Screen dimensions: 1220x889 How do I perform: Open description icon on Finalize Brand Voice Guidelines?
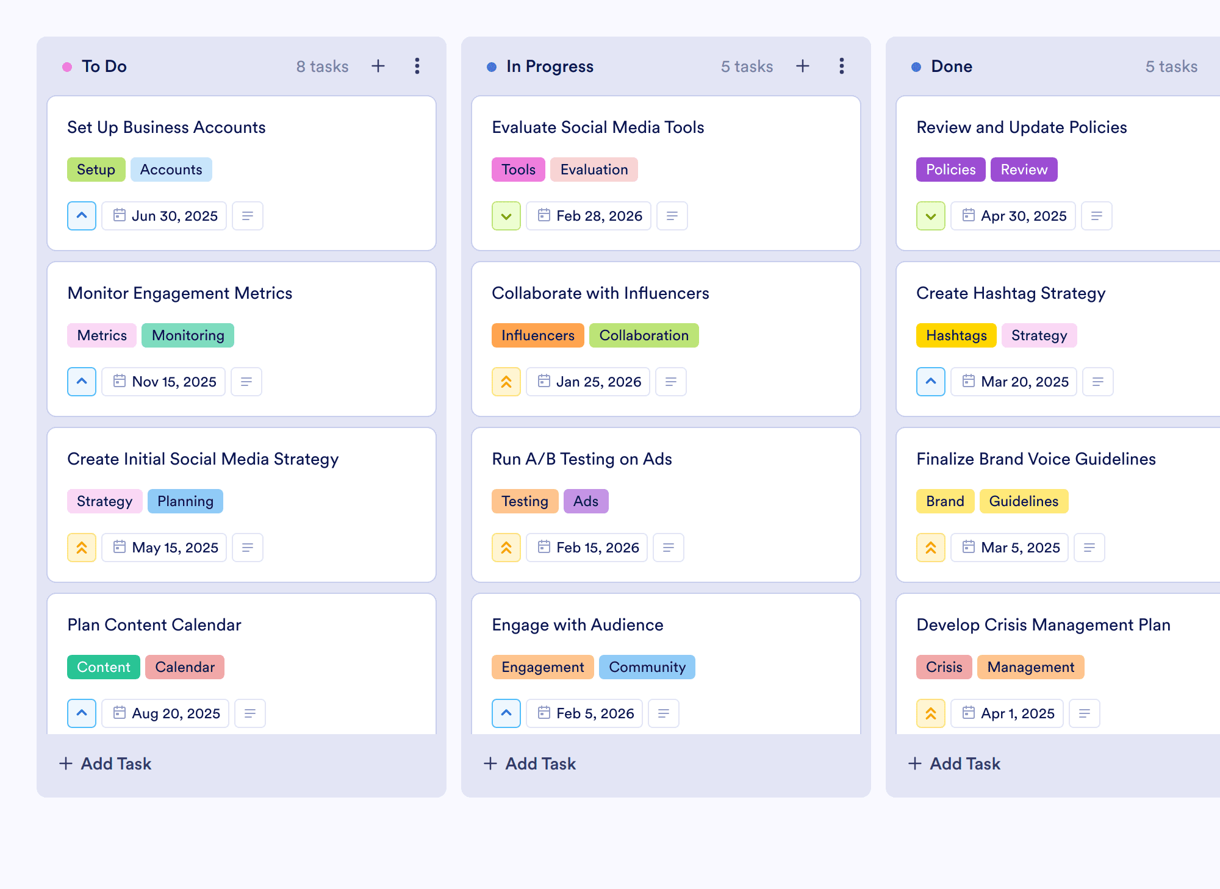point(1089,548)
